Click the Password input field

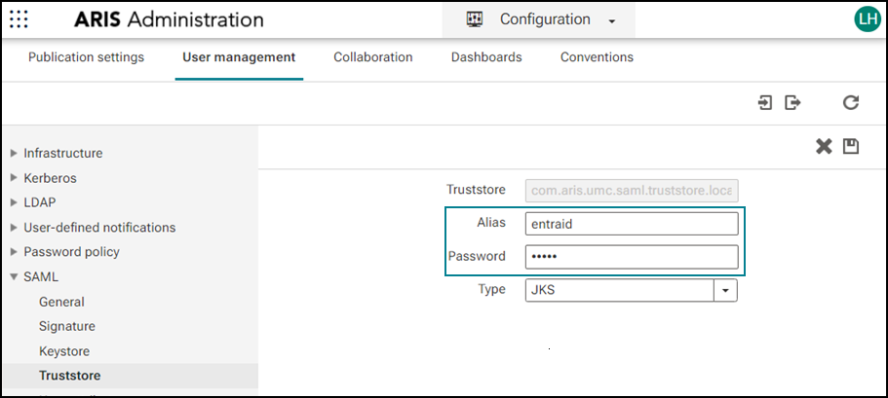tap(632, 257)
